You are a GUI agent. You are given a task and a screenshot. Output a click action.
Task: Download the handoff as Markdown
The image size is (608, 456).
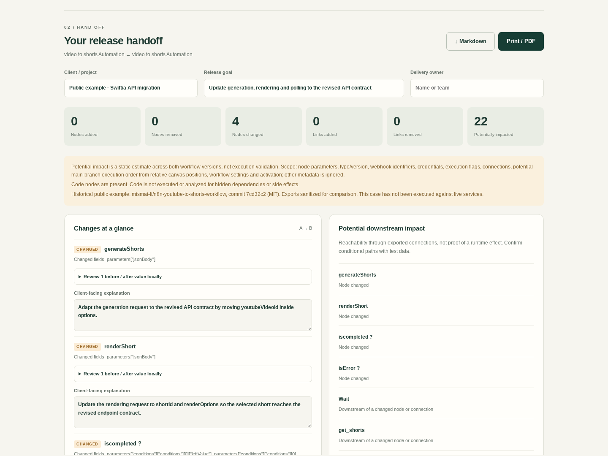point(470,41)
